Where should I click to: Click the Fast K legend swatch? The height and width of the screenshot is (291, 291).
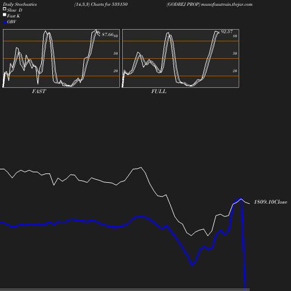tap(5, 15)
